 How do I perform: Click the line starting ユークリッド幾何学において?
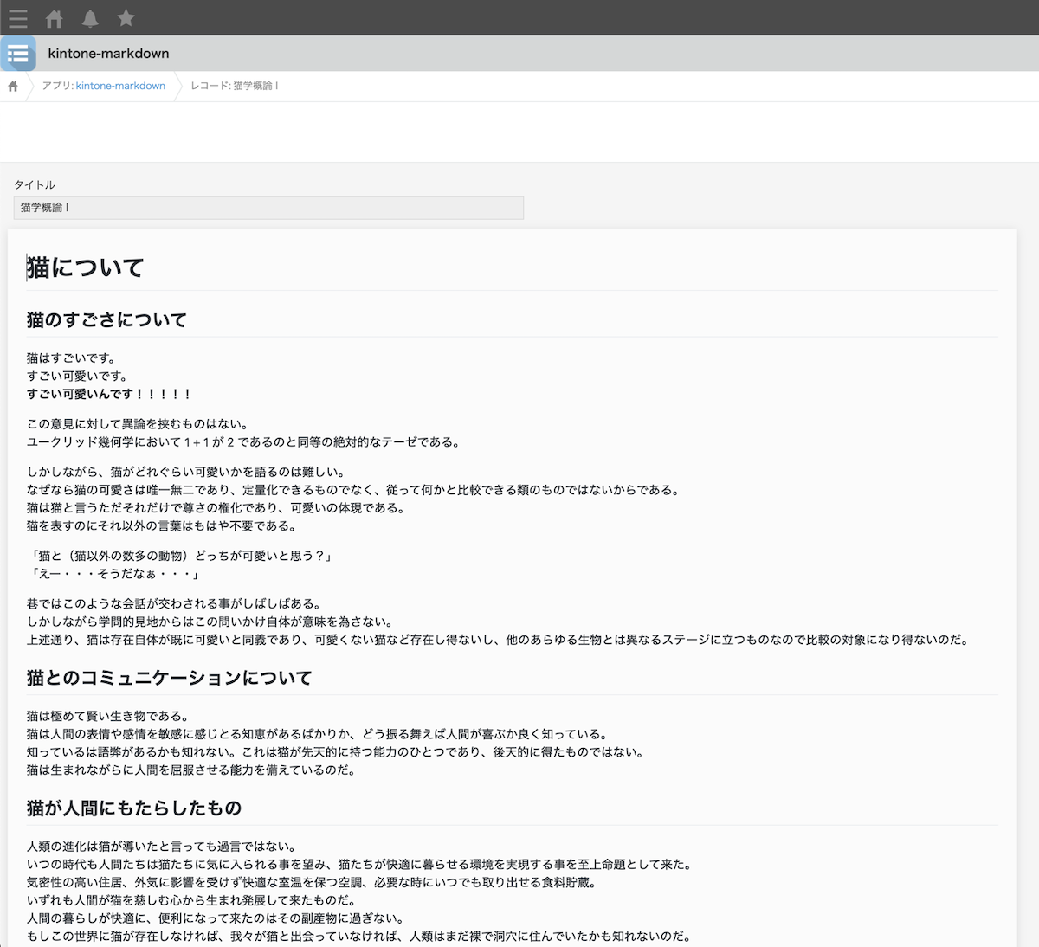tap(244, 442)
